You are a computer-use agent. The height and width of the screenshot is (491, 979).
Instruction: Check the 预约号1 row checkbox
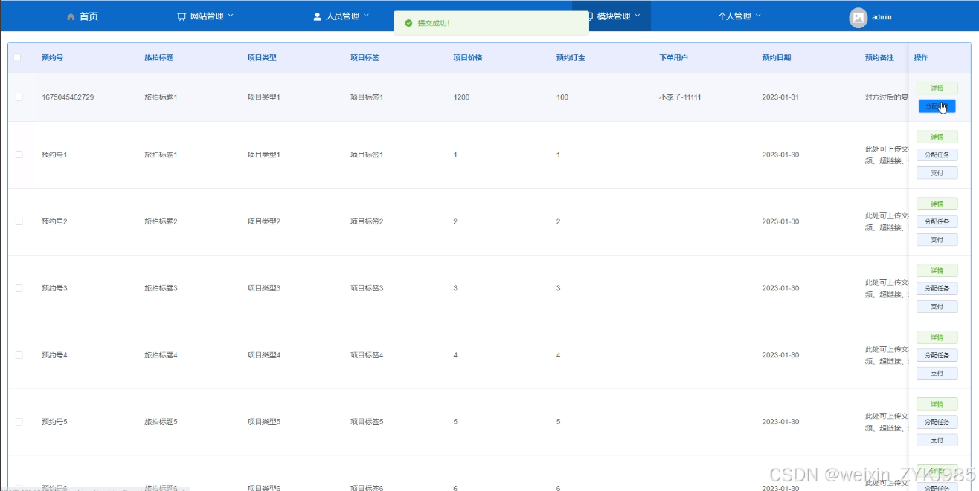[x=19, y=155]
